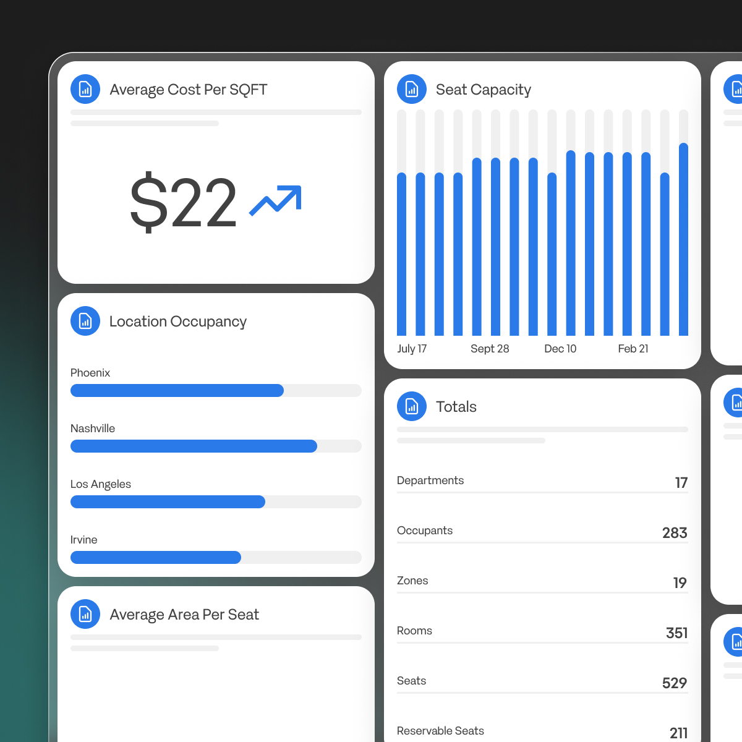Click the Location Occupancy card title

coord(178,322)
